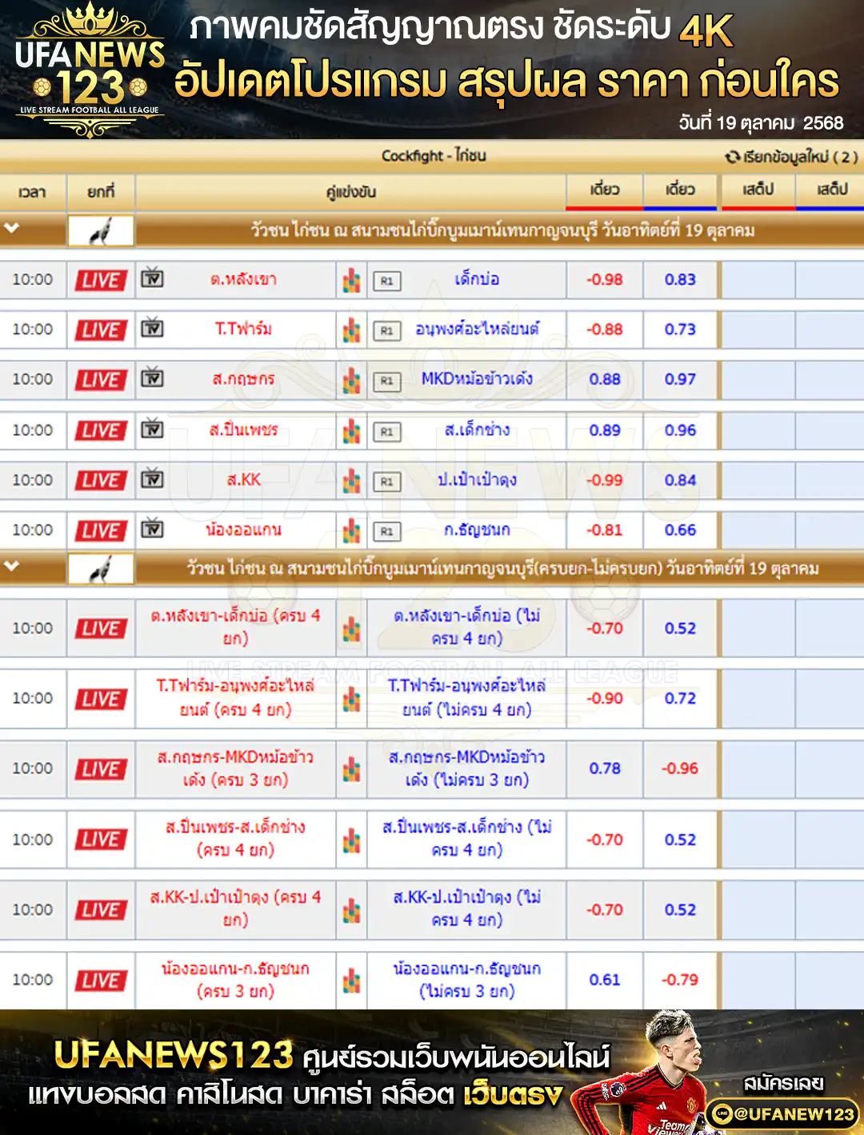Click the R1 icon beside ก.ธัญชนก
Viewport: 864px width, 1135px height.
[386, 531]
